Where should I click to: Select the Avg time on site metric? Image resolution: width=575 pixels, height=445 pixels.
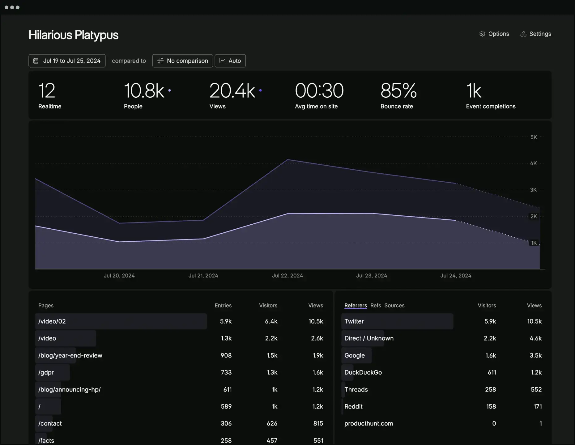pos(319,95)
